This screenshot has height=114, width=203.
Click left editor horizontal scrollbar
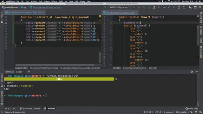(x=55, y=65)
